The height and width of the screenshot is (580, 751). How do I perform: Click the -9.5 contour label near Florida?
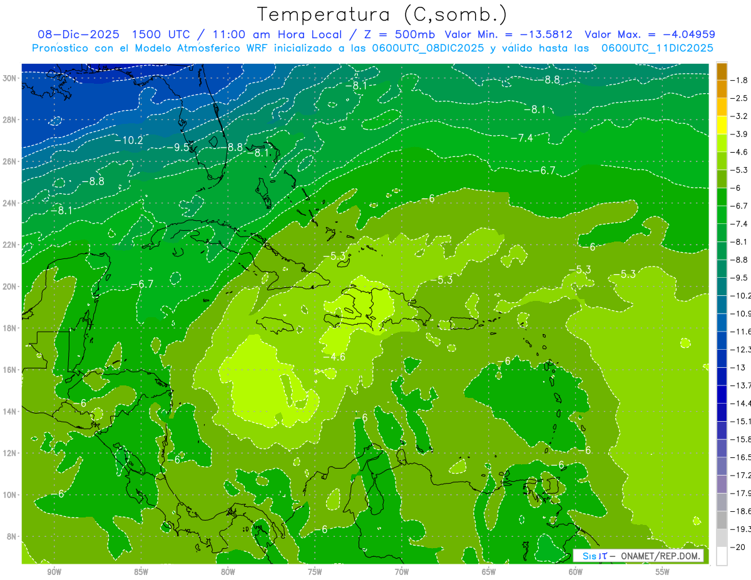click(178, 147)
